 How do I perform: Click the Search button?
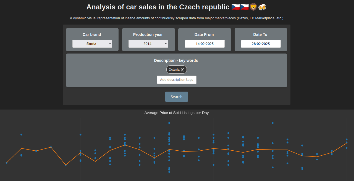pos(176,97)
